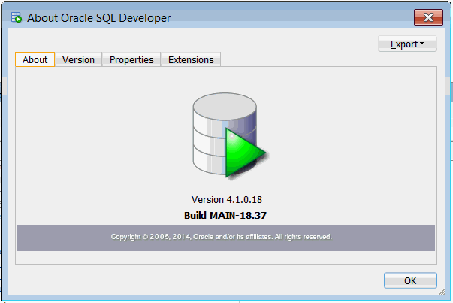
Task: Switch to the Properties tab
Action: (131, 59)
